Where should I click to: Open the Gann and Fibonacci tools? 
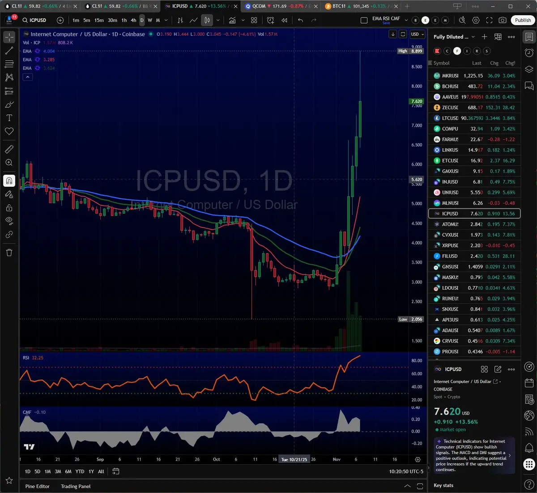9,64
